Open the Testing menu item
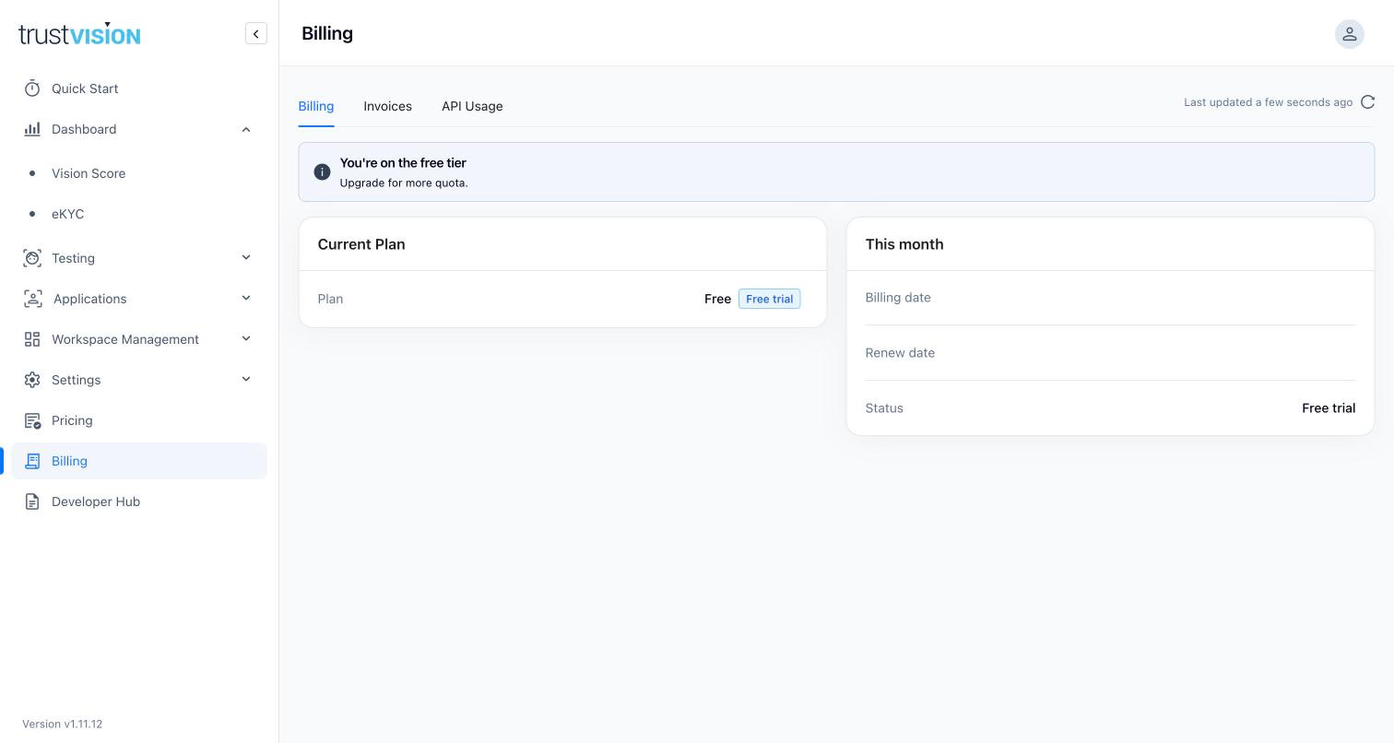This screenshot has height=743, width=1394. point(139,258)
